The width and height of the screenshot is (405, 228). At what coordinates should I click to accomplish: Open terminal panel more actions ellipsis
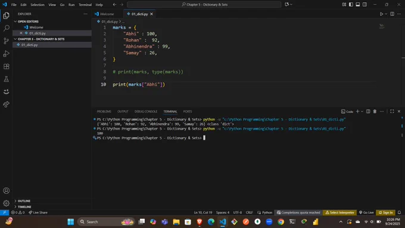(x=382, y=111)
